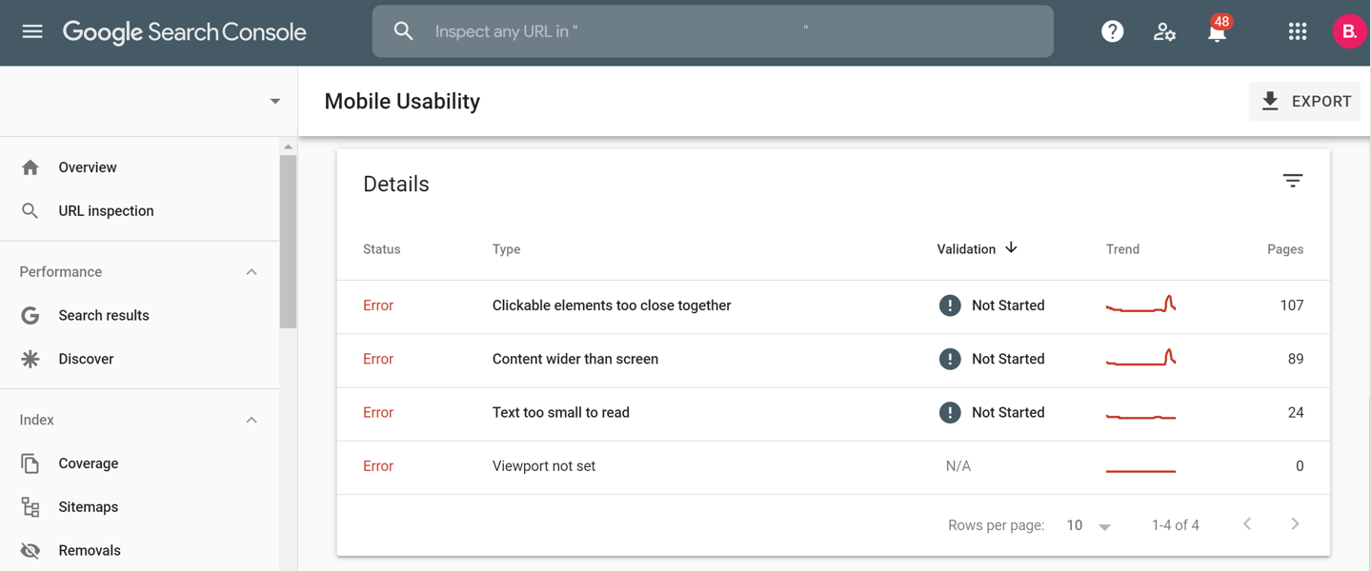This screenshot has height=571, width=1371.
Task: Change rows per page from 10
Action: click(x=1086, y=524)
